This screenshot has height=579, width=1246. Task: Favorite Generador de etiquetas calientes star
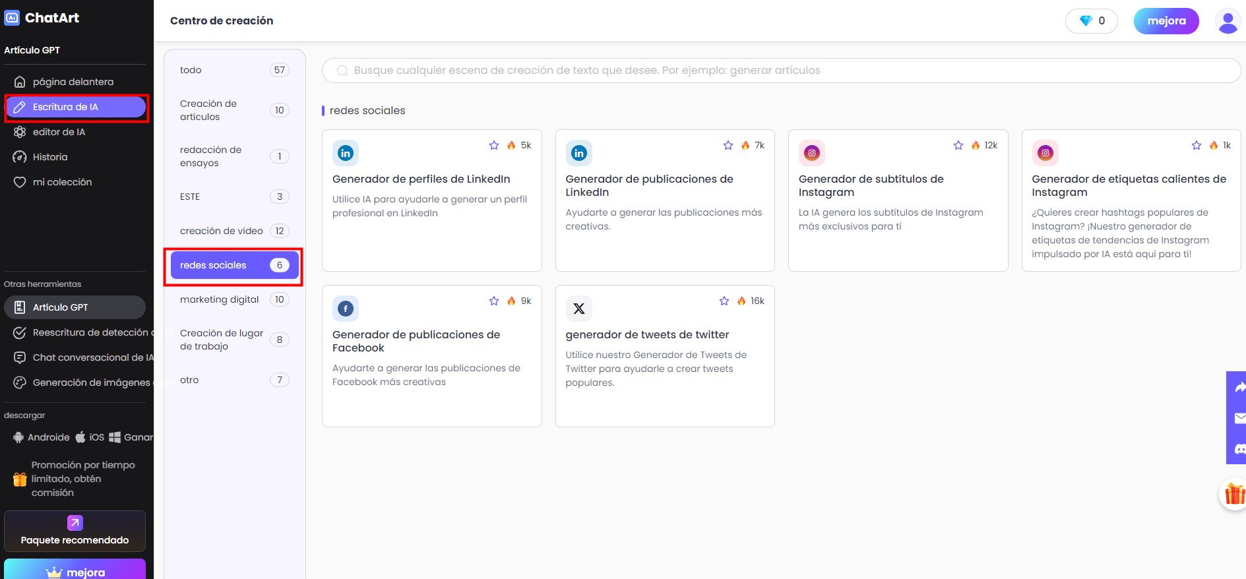click(x=1197, y=145)
